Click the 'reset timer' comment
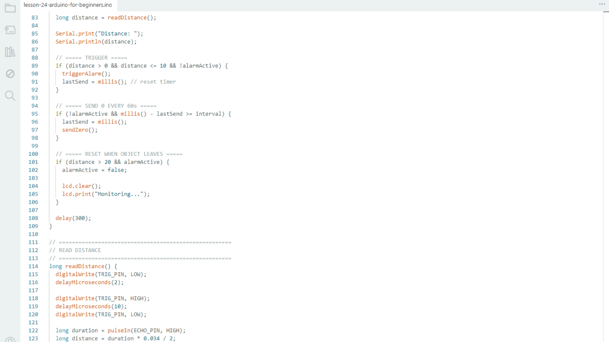Screen dimensions: 609x342 [x=153, y=82]
